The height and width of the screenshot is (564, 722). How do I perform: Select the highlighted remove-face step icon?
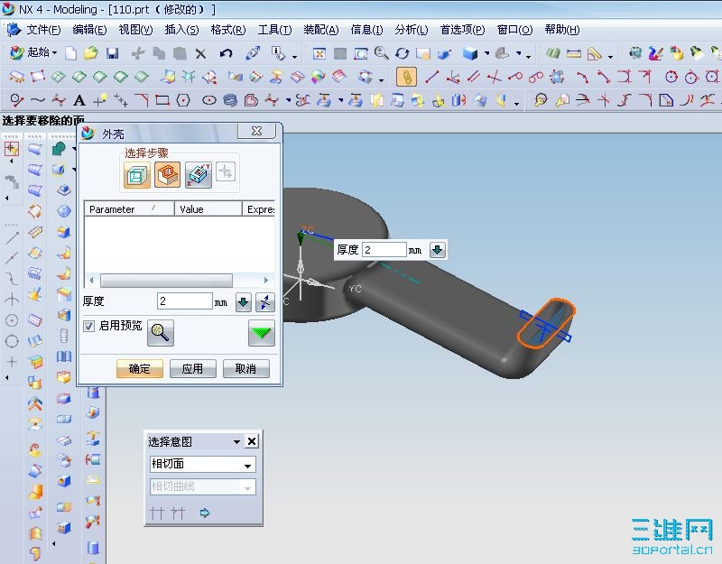167,175
